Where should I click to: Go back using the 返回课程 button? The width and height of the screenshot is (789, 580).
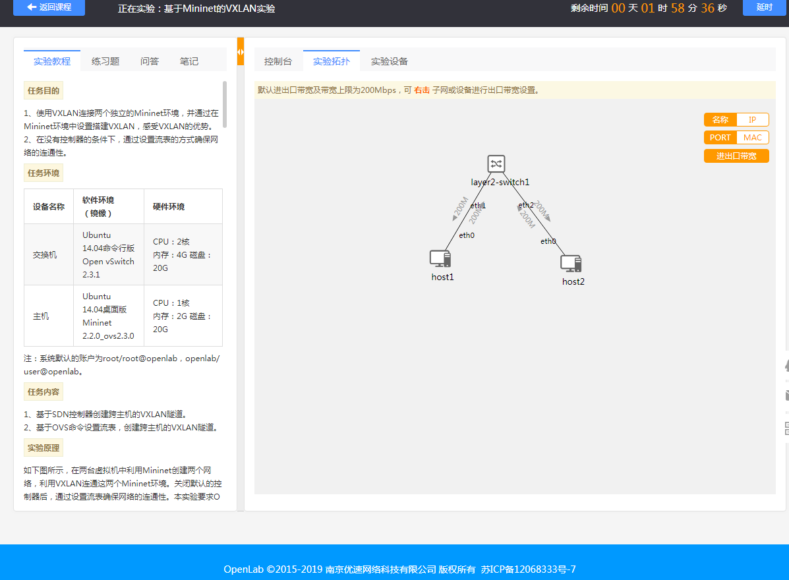pos(49,7)
